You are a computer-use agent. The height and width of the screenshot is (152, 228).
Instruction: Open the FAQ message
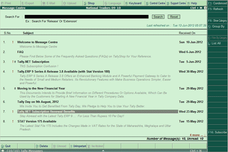pos(20,52)
